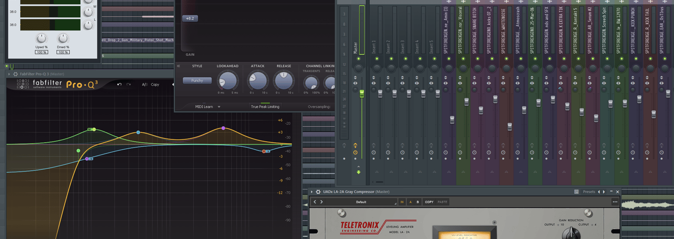674x239 pixels.
Task: Toggle Pro-Q 3 A/B comparison
Action: click(x=144, y=85)
